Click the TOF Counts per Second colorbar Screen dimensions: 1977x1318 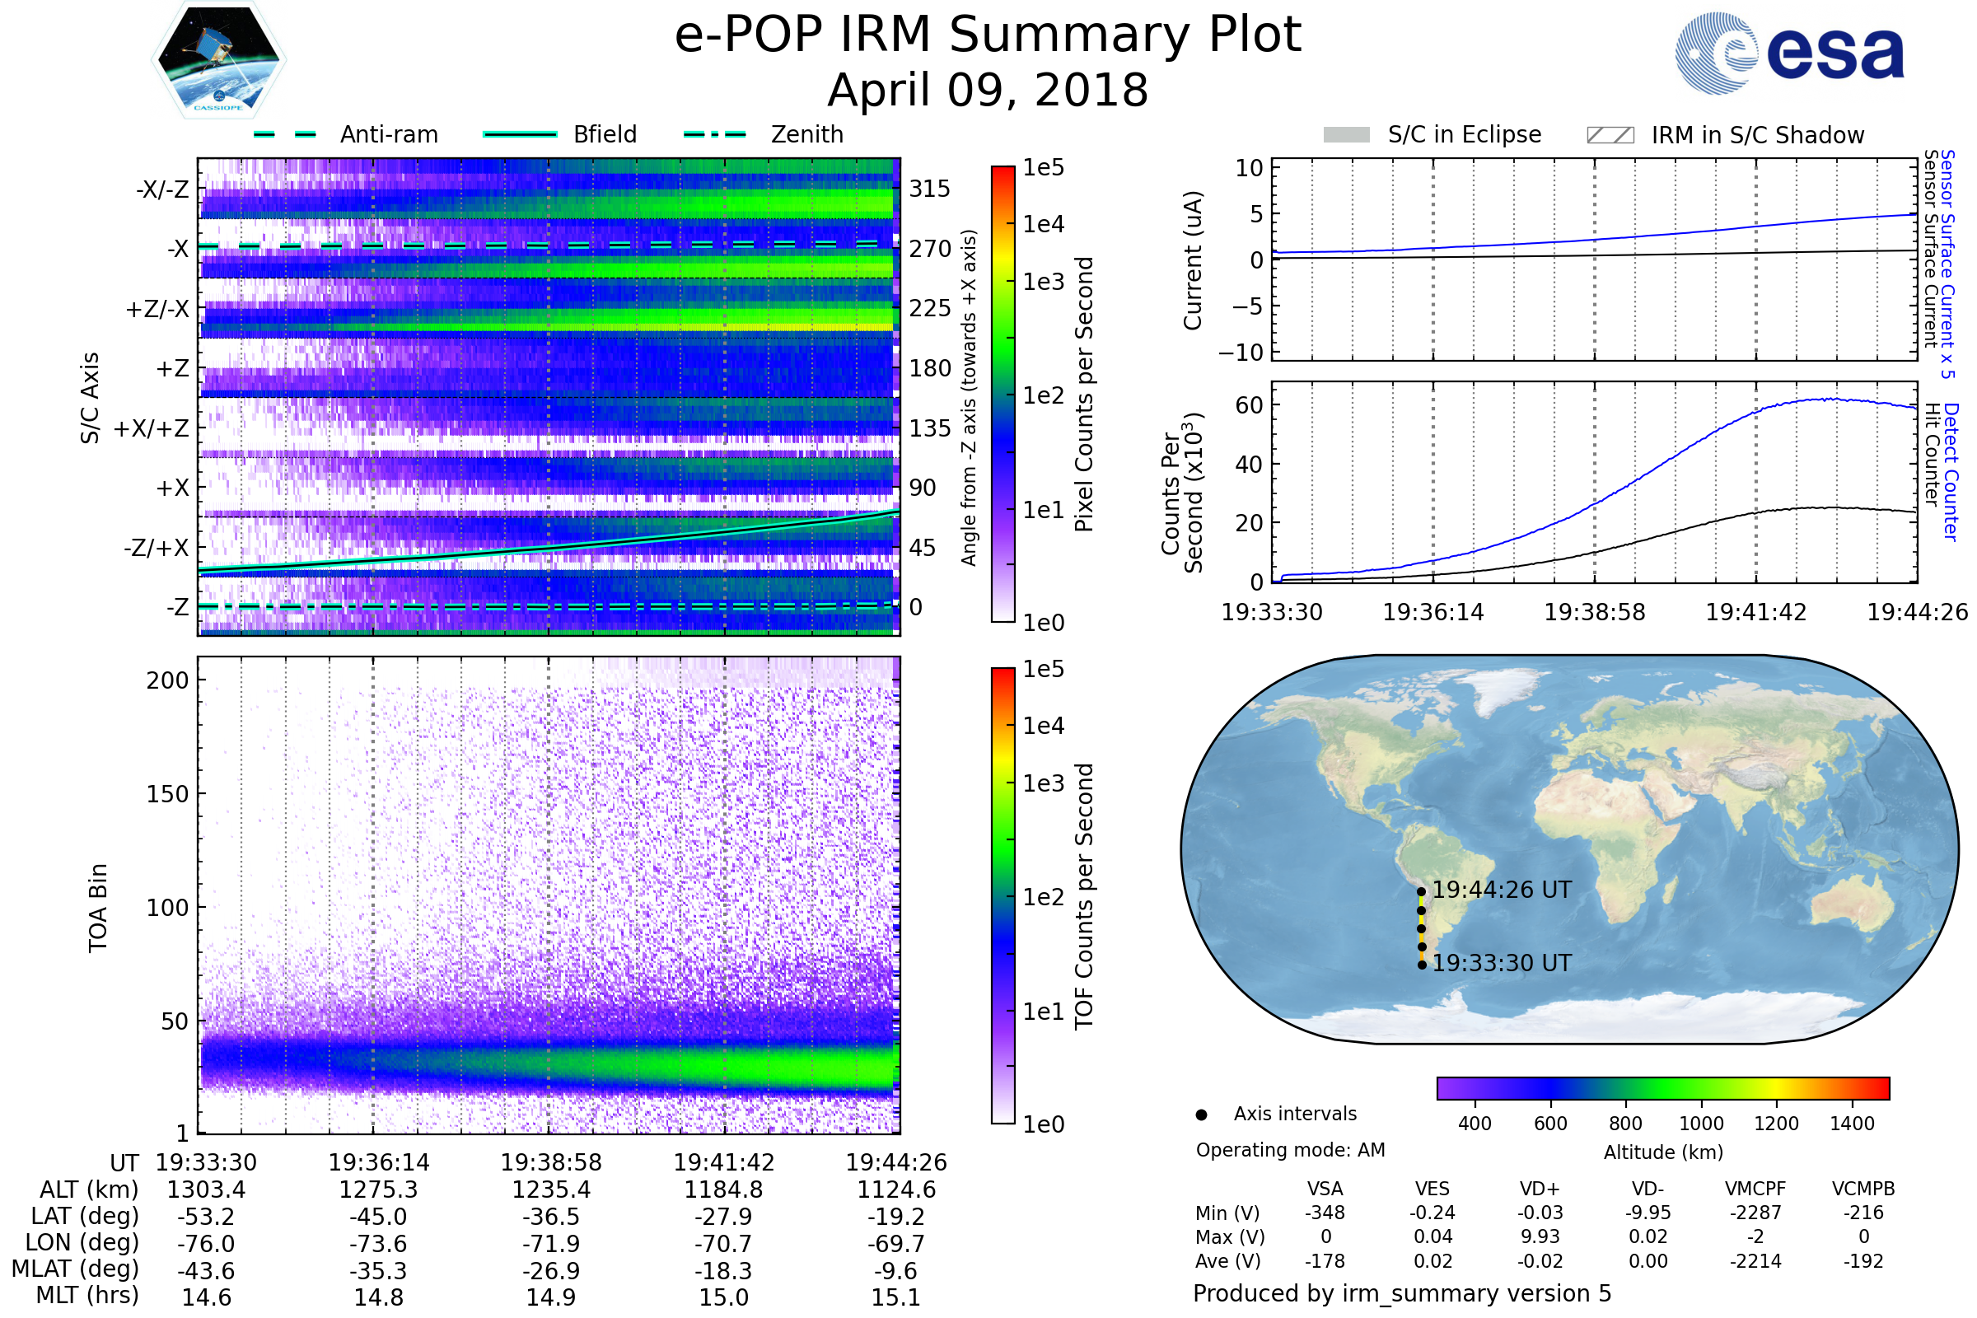pos(1003,895)
